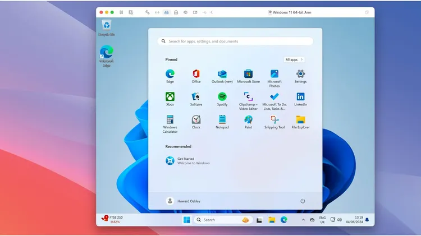
Task: Click the power button in Start menu
Action: coord(303,201)
